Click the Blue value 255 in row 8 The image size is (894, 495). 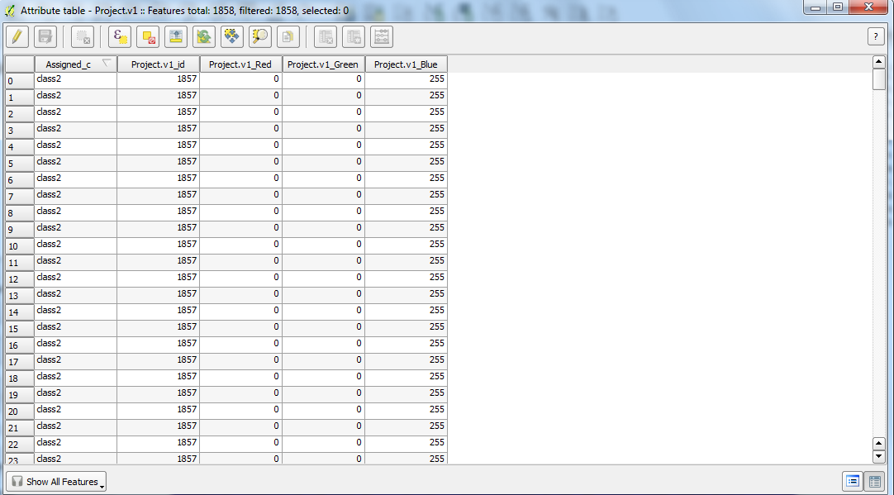(x=407, y=213)
